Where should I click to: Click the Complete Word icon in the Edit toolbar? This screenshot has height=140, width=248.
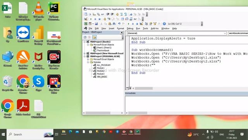[102, 14]
